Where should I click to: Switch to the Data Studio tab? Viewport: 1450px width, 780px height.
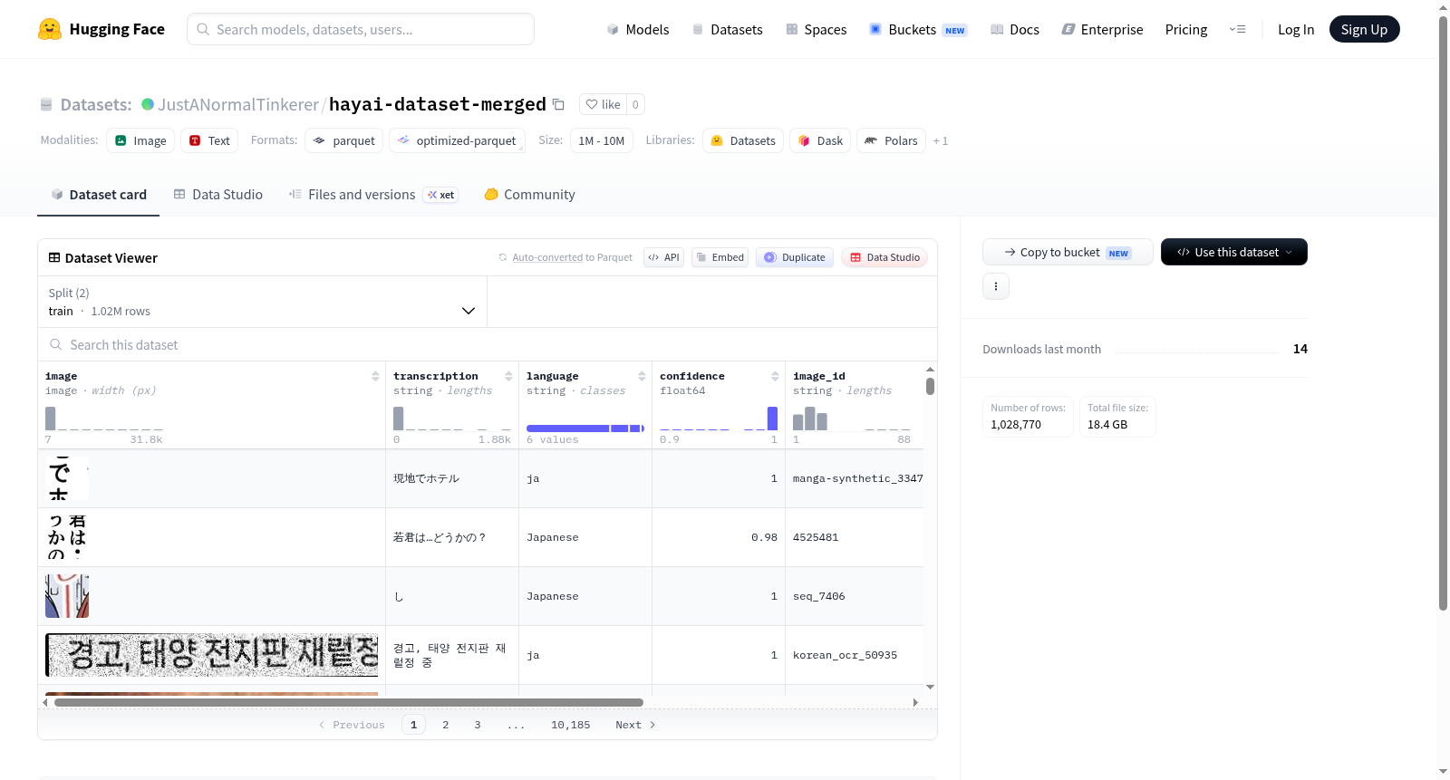click(218, 195)
